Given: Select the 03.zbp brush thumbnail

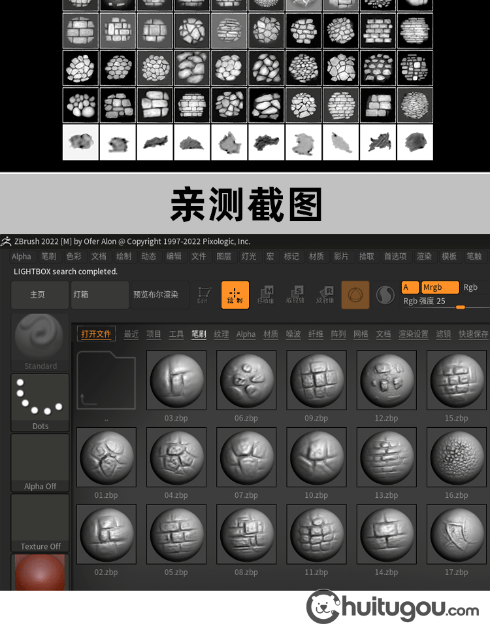Looking at the screenshot, I should [176, 380].
